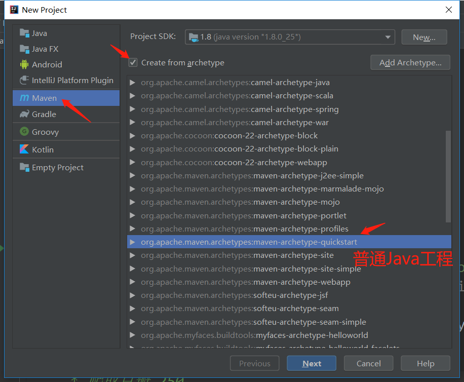
Task: Select the Java project type icon
Action: tap(24, 33)
